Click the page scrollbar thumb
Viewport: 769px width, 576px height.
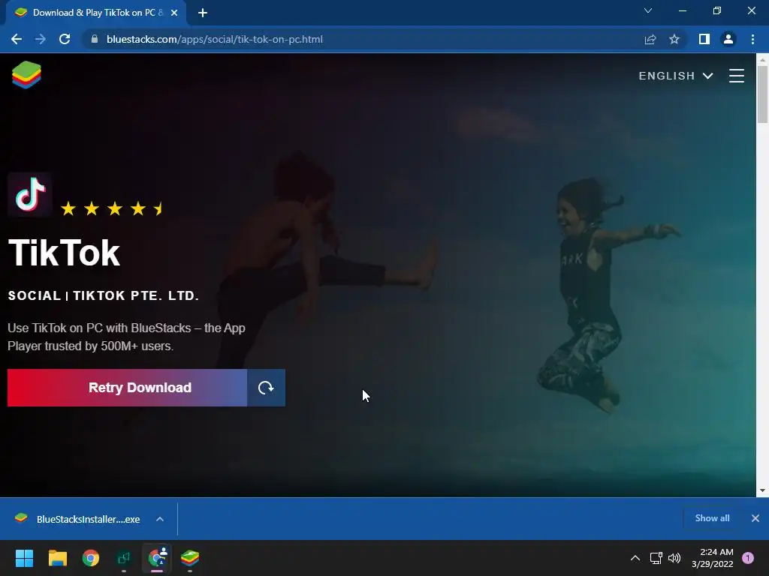point(762,94)
